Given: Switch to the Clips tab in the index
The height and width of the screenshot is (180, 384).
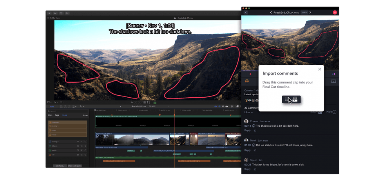Looking at the screenshot, I should click(50, 115).
